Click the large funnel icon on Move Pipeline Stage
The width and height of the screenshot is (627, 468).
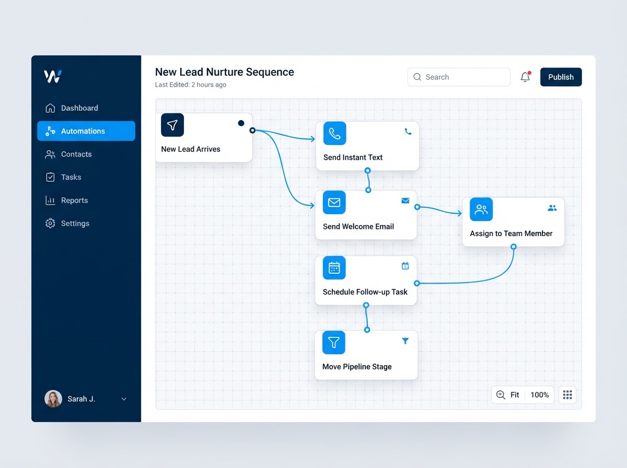point(334,343)
